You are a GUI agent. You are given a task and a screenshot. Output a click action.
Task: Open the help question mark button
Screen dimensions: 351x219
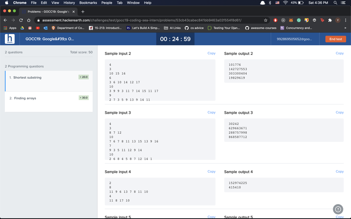pyautogui.click(x=338, y=210)
